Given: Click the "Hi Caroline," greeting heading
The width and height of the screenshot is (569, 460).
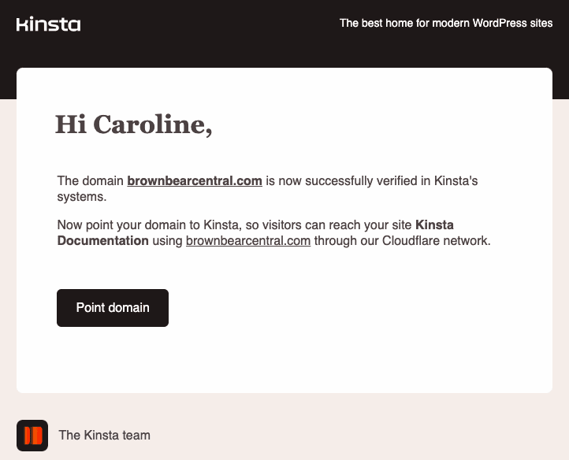Looking at the screenshot, I should click(x=133, y=124).
